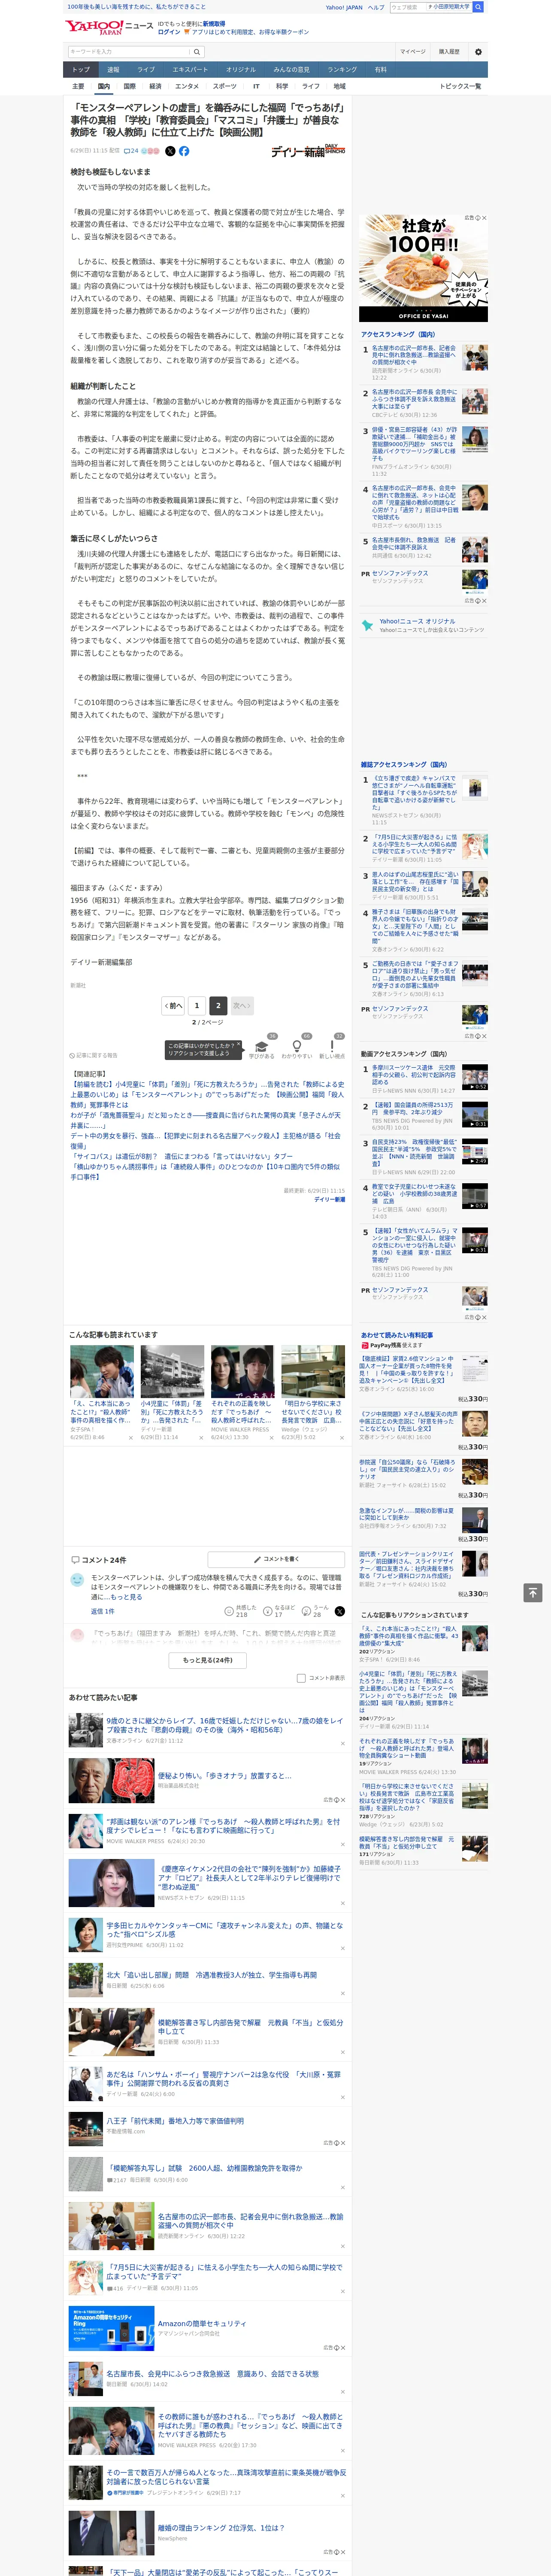Click うーん reaction on first comment

(315, 1611)
